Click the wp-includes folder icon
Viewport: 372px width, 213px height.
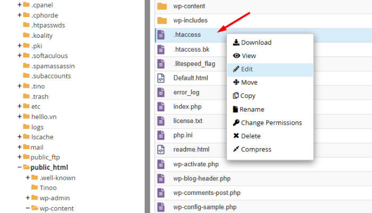[x=162, y=20]
